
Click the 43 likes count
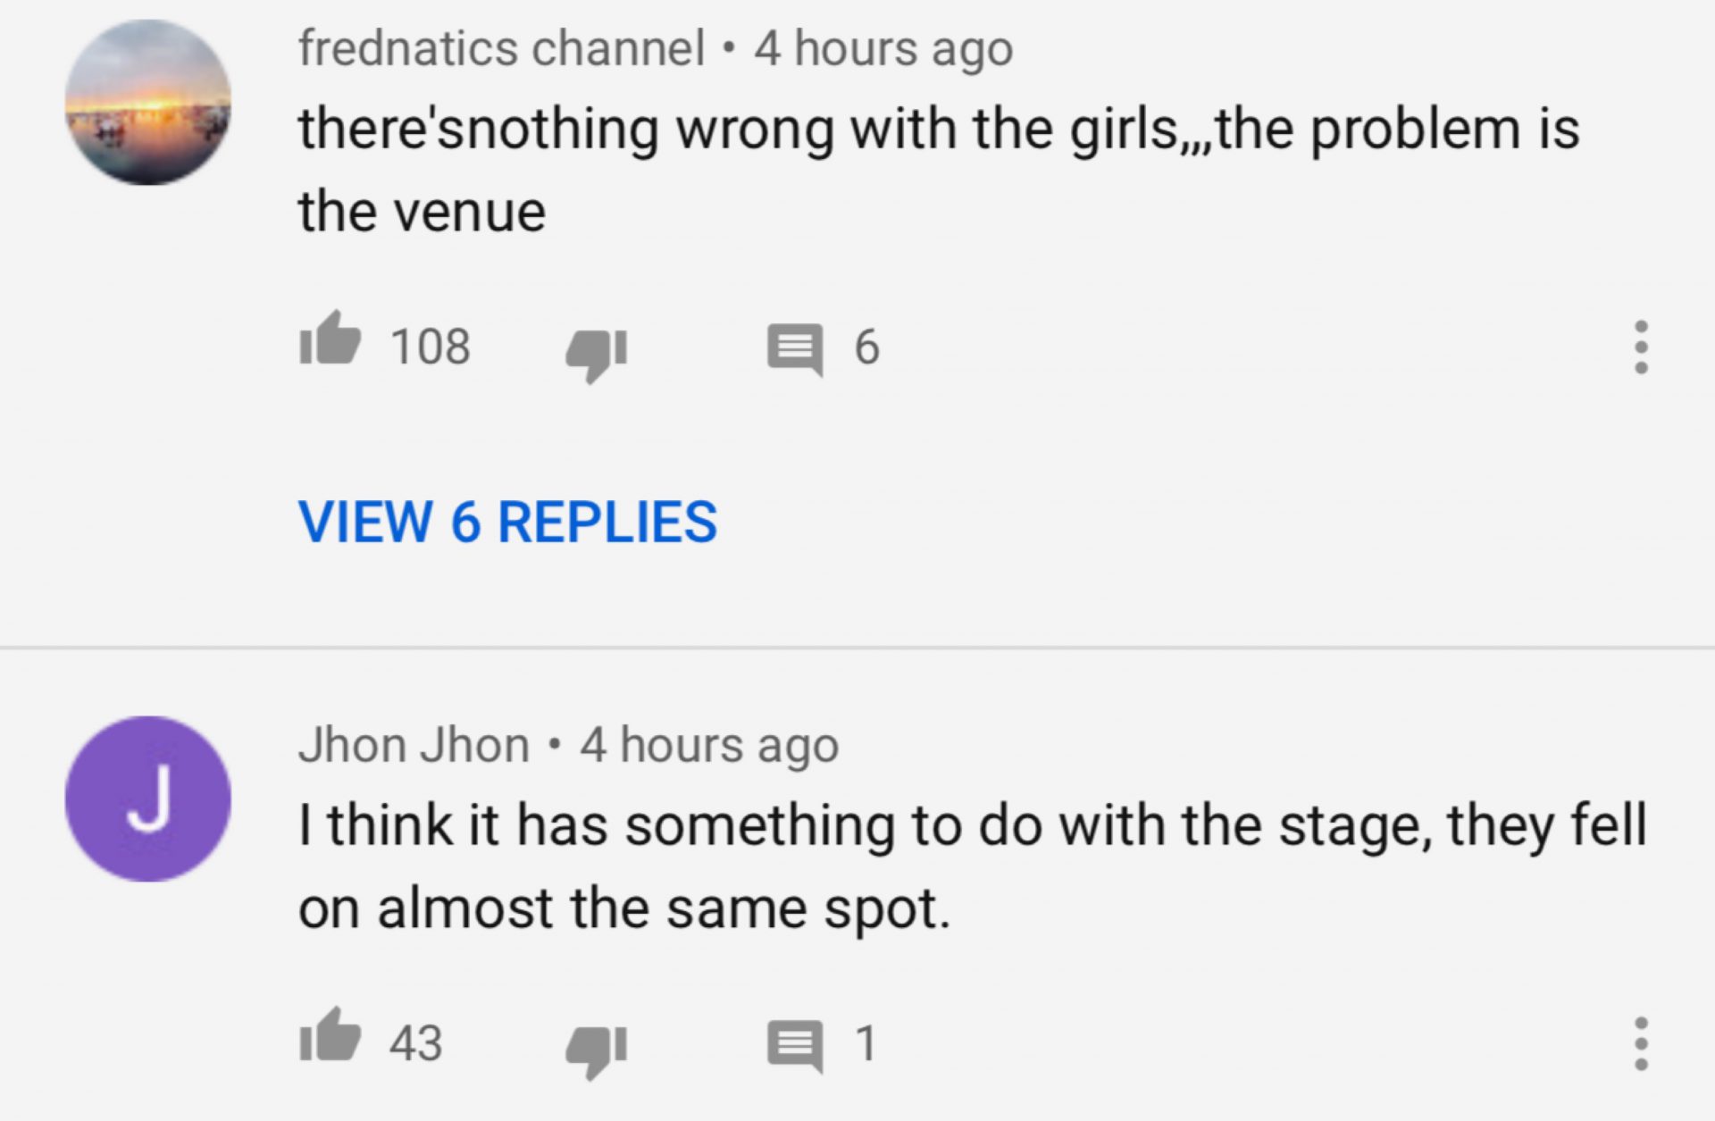tap(415, 1043)
